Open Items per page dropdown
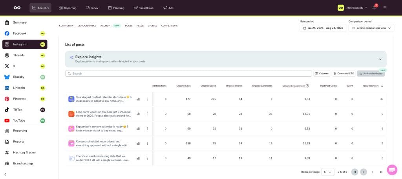Viewport: 402px width, 179px height. coord(328,172)
